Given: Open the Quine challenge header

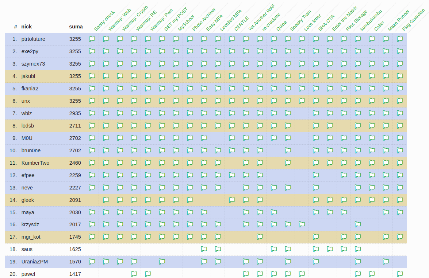Looking at the screenshot, I should 281,26.
